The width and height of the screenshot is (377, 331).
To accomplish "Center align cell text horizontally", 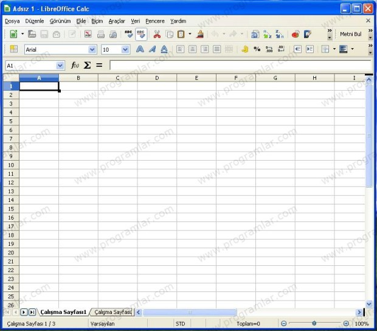I will click(x=192, y=49).
